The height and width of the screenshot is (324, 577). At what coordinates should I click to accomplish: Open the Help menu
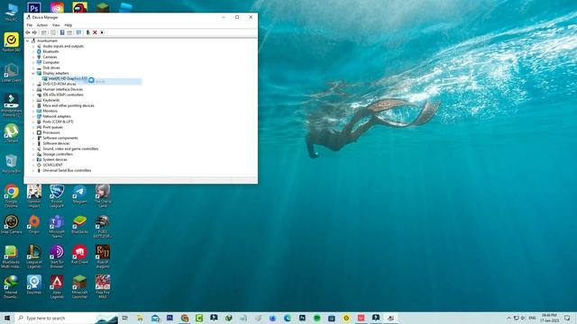coord(69,25)
